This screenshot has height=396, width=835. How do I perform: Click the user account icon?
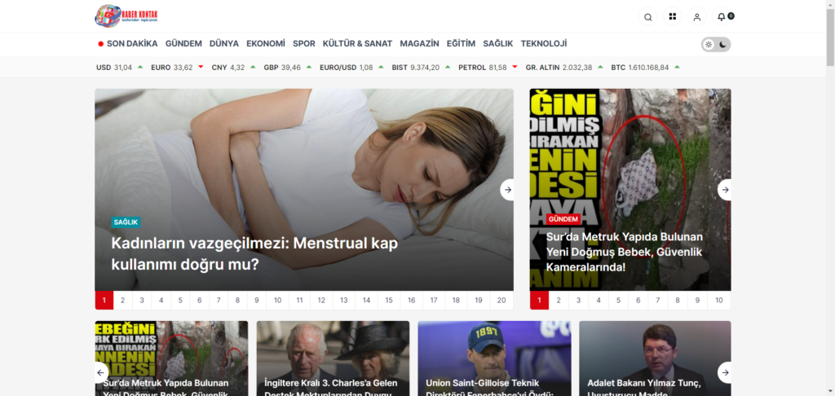[696, 16]
